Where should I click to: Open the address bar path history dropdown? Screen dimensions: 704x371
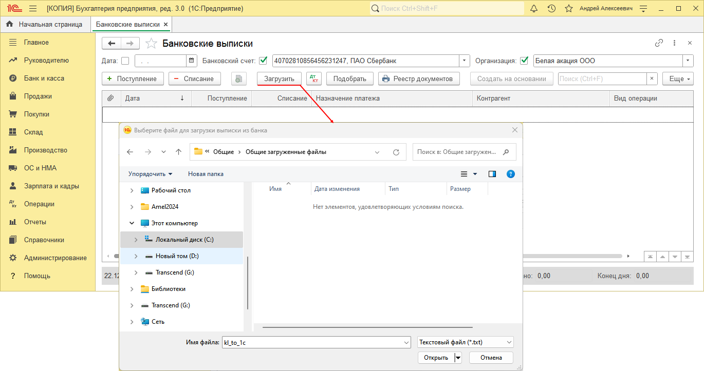[377, 152]
